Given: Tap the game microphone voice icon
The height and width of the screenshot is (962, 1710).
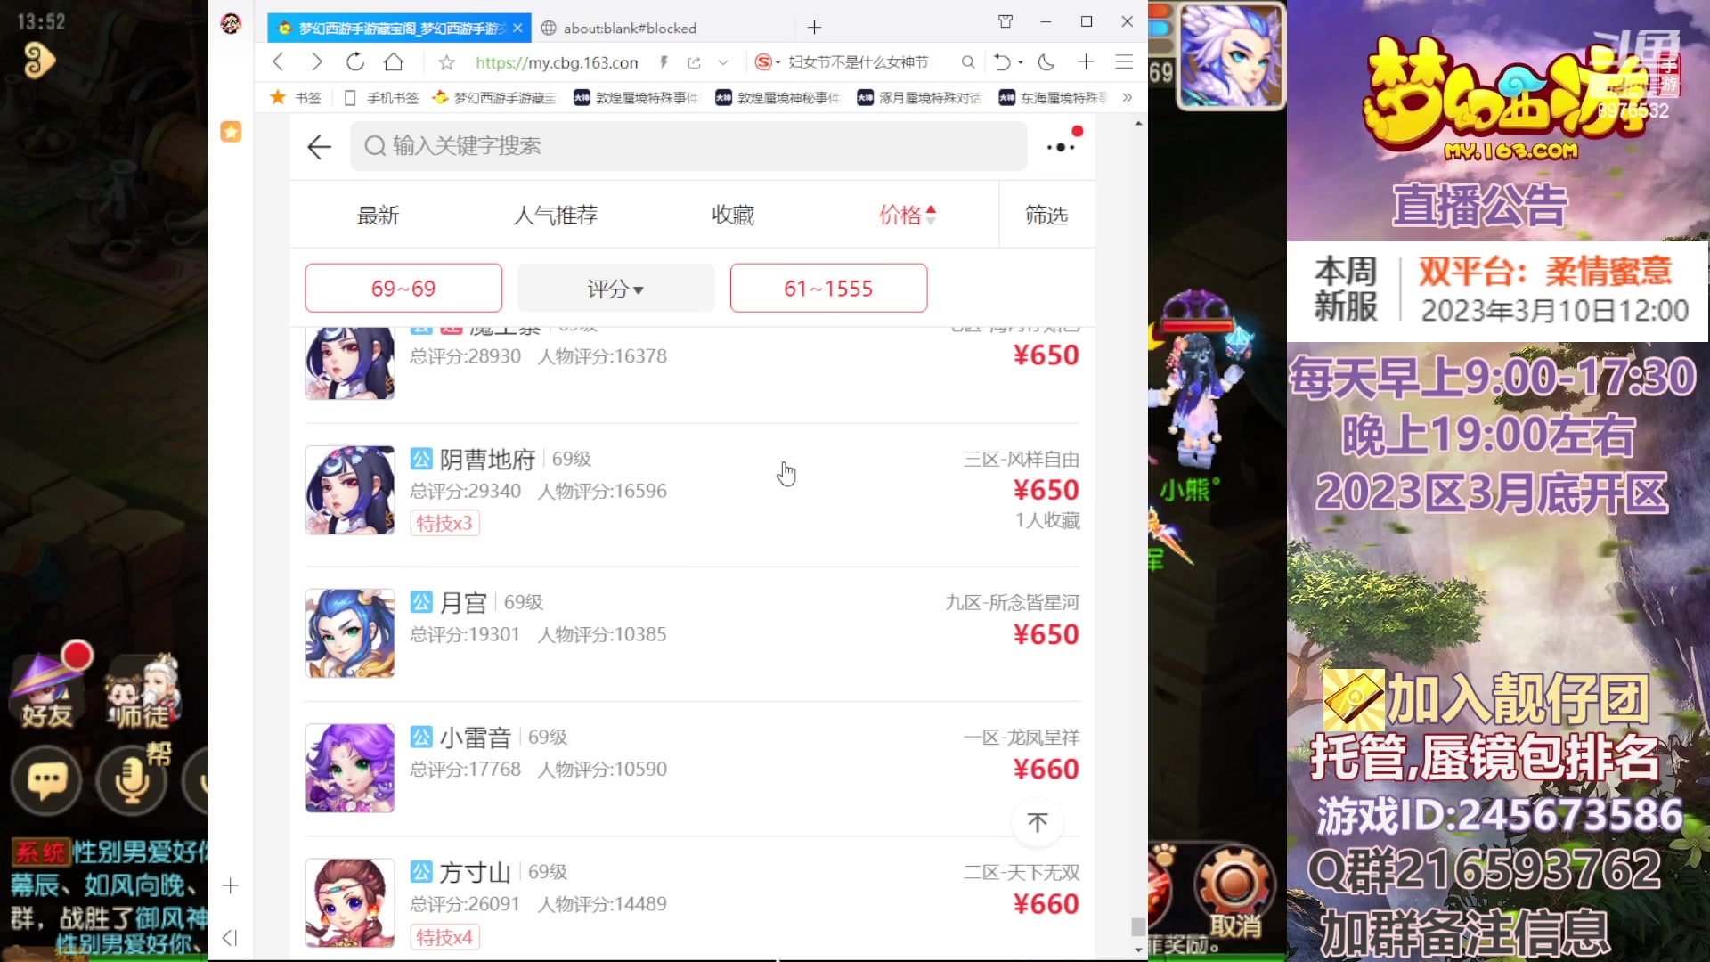Looking at the screenshot, I should point(133,780).
